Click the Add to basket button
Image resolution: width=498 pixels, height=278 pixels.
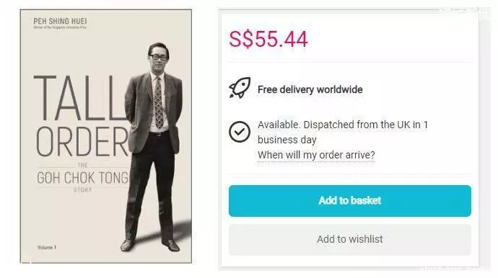click(x=349, y=201)
